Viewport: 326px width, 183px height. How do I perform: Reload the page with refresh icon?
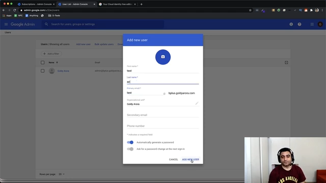point(15,10)
